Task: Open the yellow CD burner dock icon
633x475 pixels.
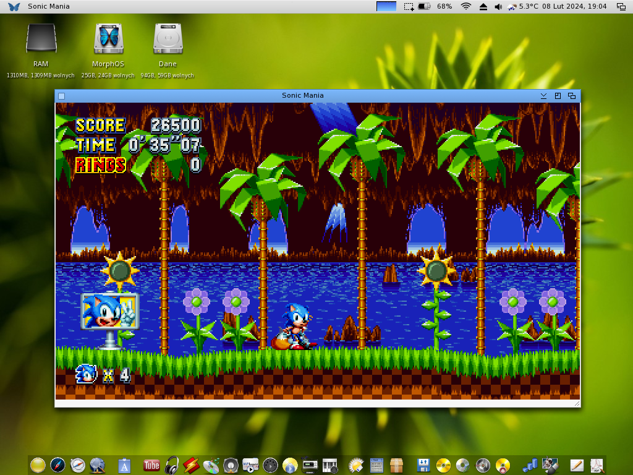Action: pyautogui.click(x=443, y=465)
